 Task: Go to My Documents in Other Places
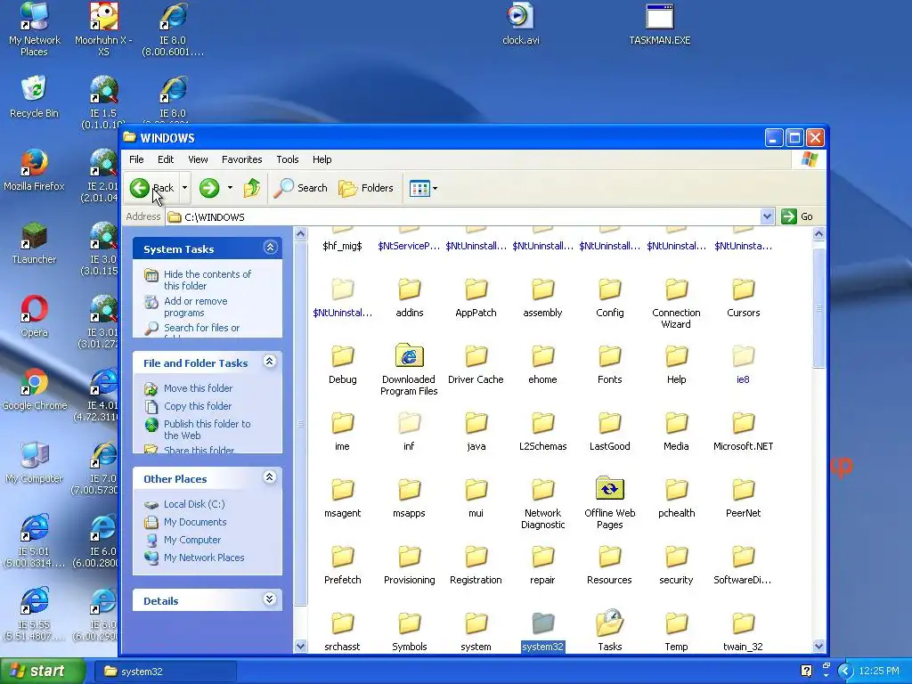coord(195,522)
